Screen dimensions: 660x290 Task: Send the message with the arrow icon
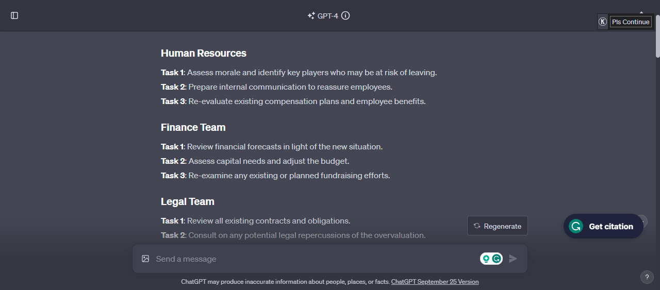tap(513, 259)
